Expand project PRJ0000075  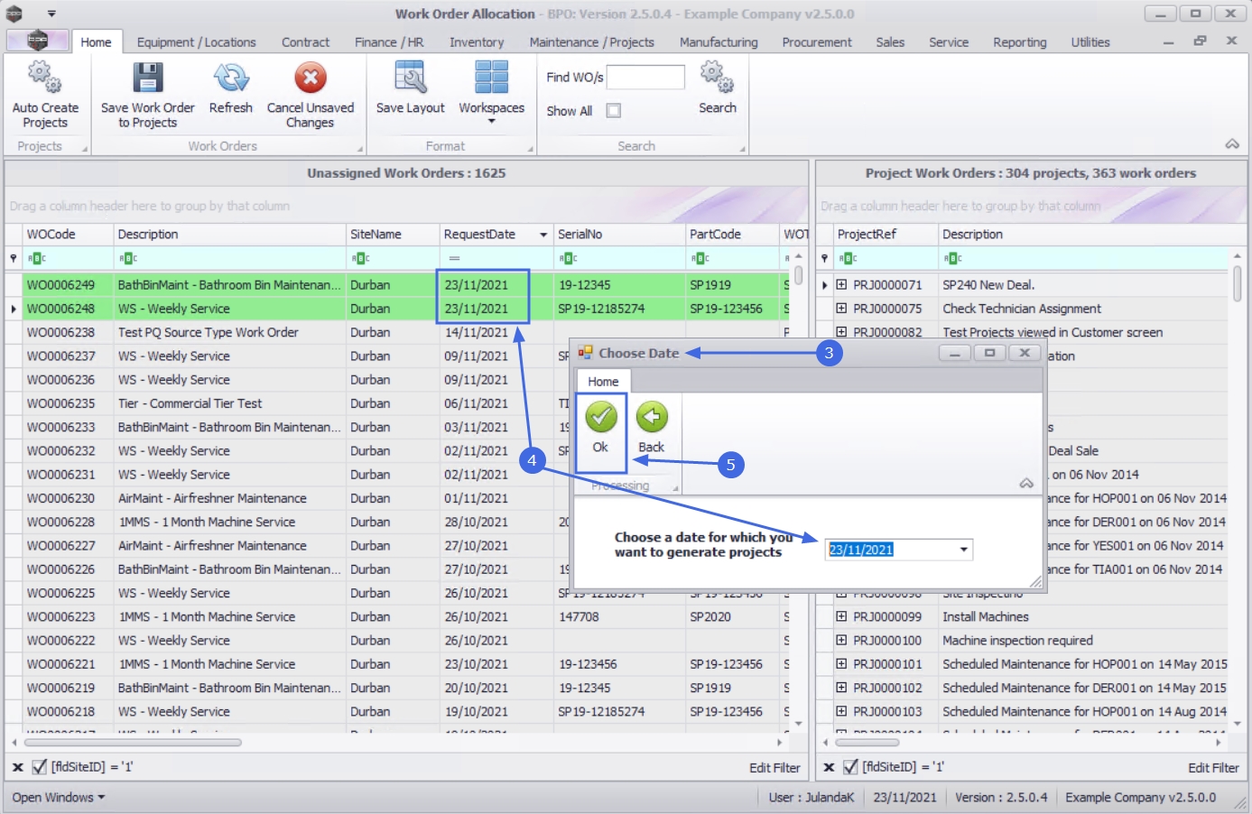pyautogui.click(x=841, y=308)
